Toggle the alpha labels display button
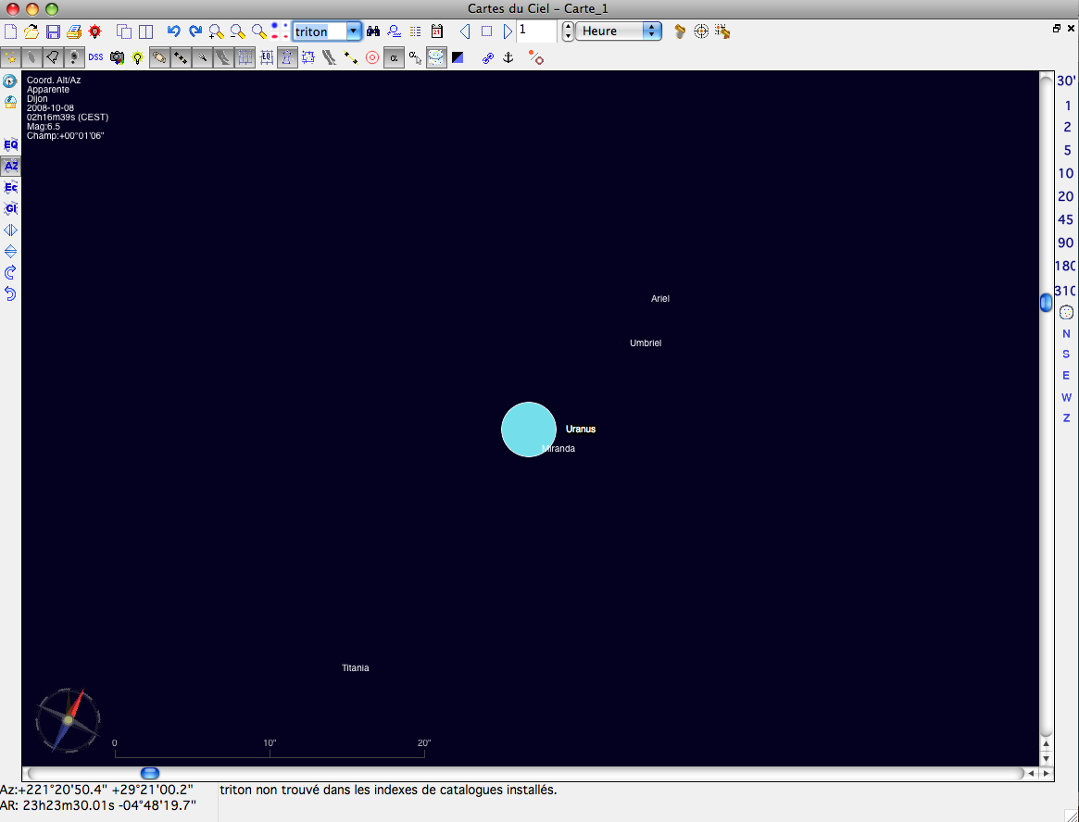The image size is (1079, 822). [394, 57]
